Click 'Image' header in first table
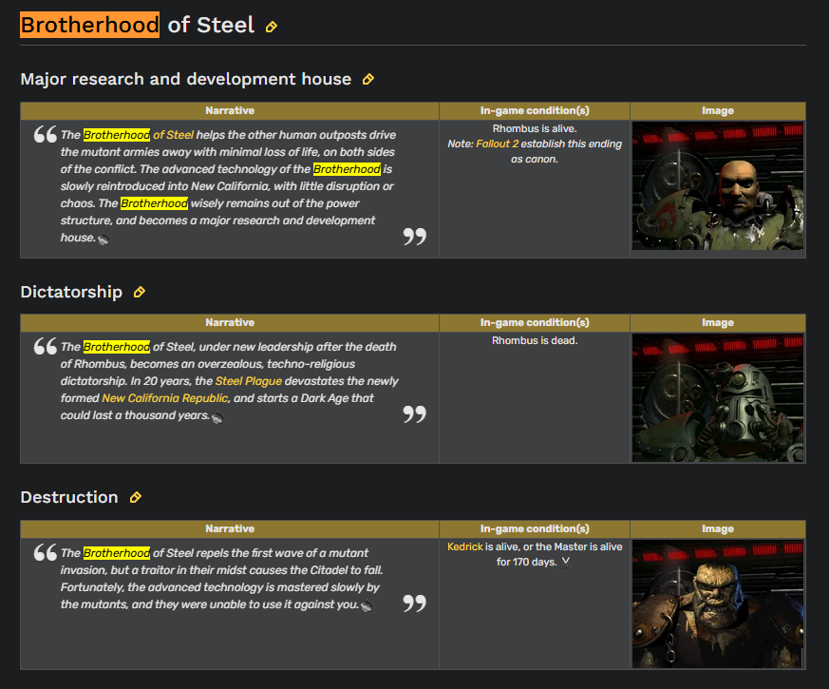 718,110
